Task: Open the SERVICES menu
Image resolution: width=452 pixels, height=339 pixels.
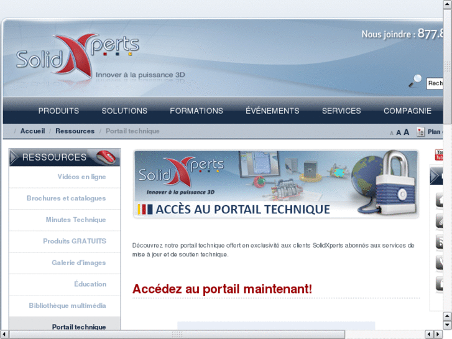Action: (341, 111)
